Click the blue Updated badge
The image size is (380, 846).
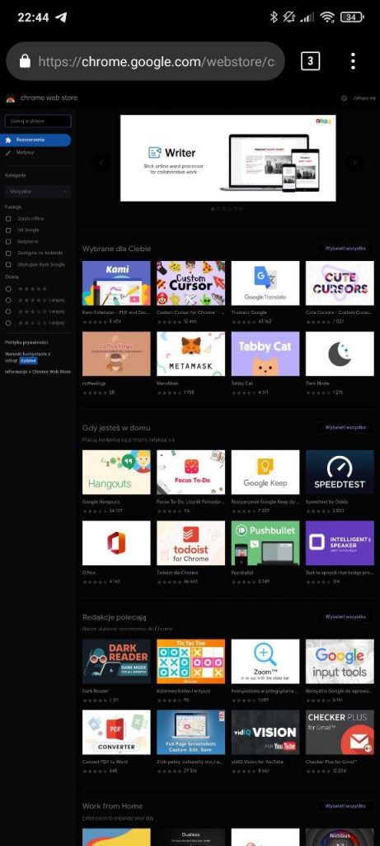29,360
